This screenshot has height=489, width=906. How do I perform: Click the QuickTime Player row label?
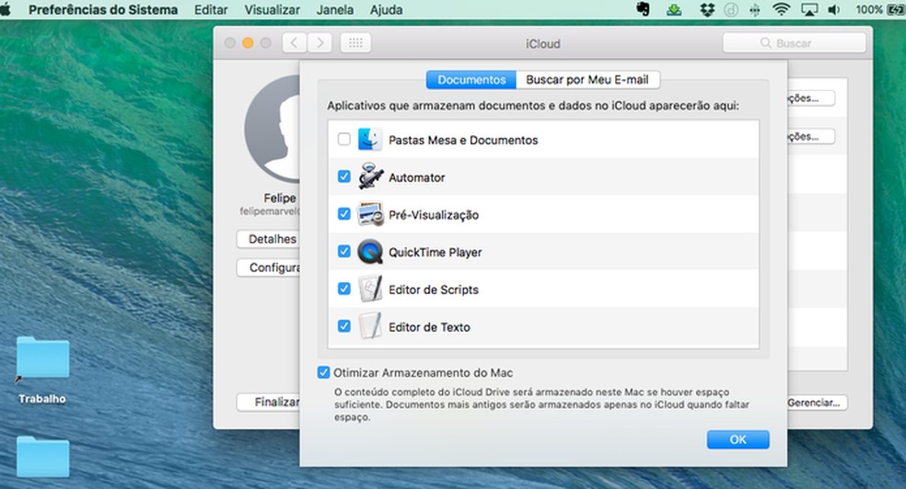(436, 253)
